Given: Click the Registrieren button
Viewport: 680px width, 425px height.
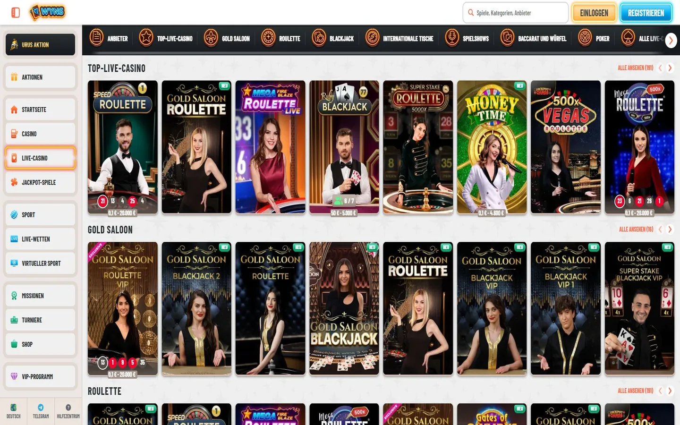Looking at the screenshot, I should (646, 13).
